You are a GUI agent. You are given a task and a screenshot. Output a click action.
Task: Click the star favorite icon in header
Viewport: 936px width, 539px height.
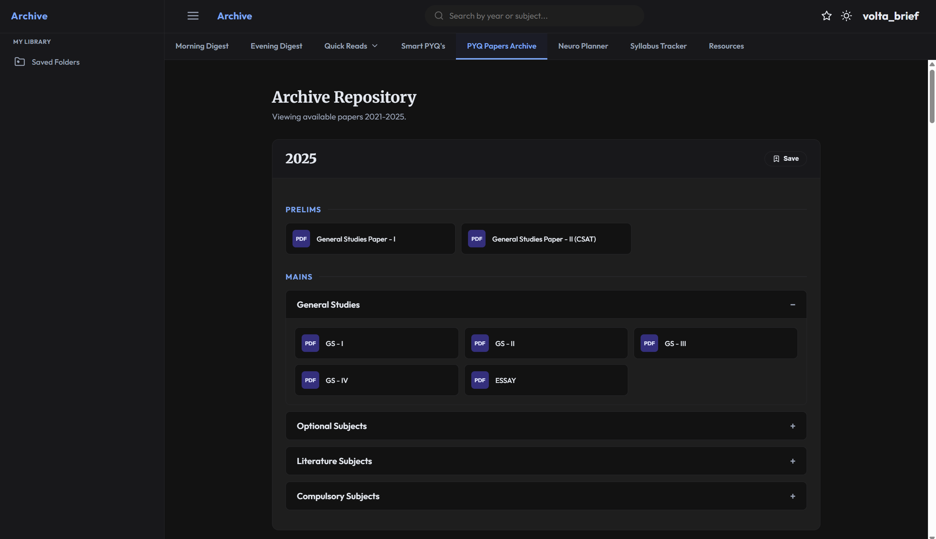point(826,16)
